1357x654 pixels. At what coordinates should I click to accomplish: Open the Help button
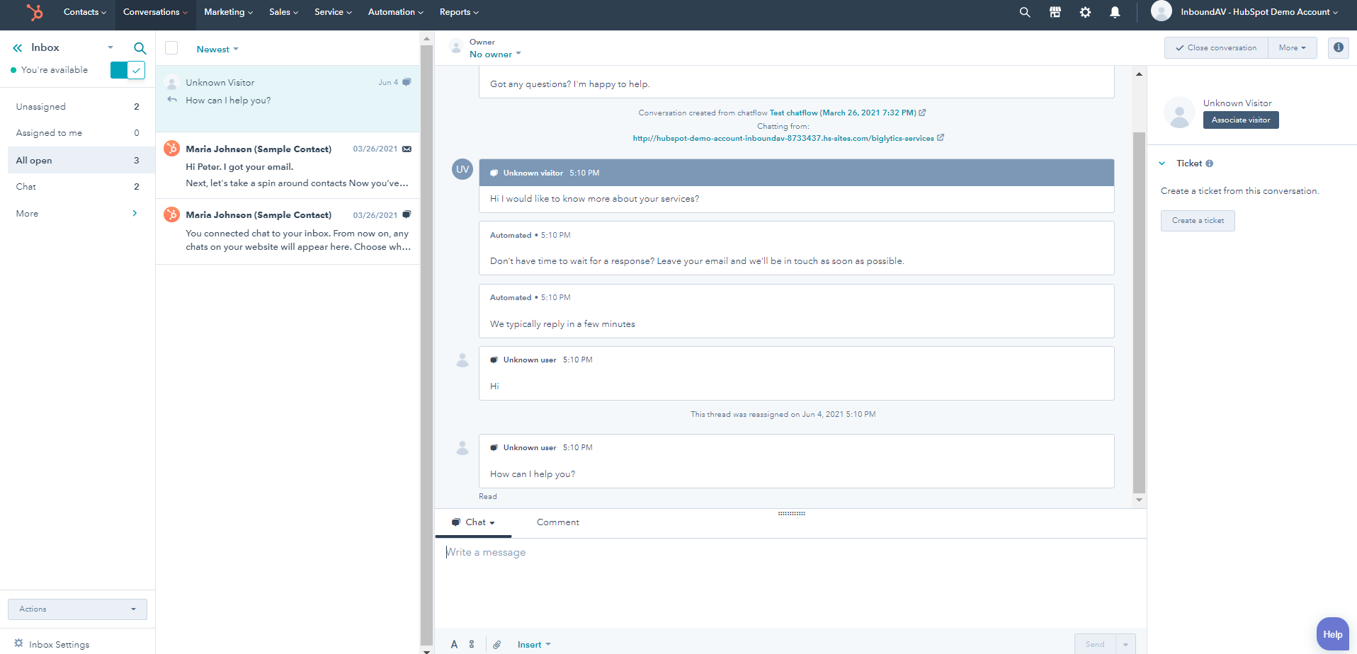click(x=1333, y=634)
